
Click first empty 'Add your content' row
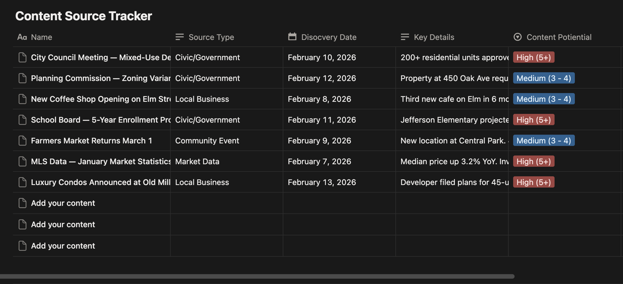click(x=63, y=203)
